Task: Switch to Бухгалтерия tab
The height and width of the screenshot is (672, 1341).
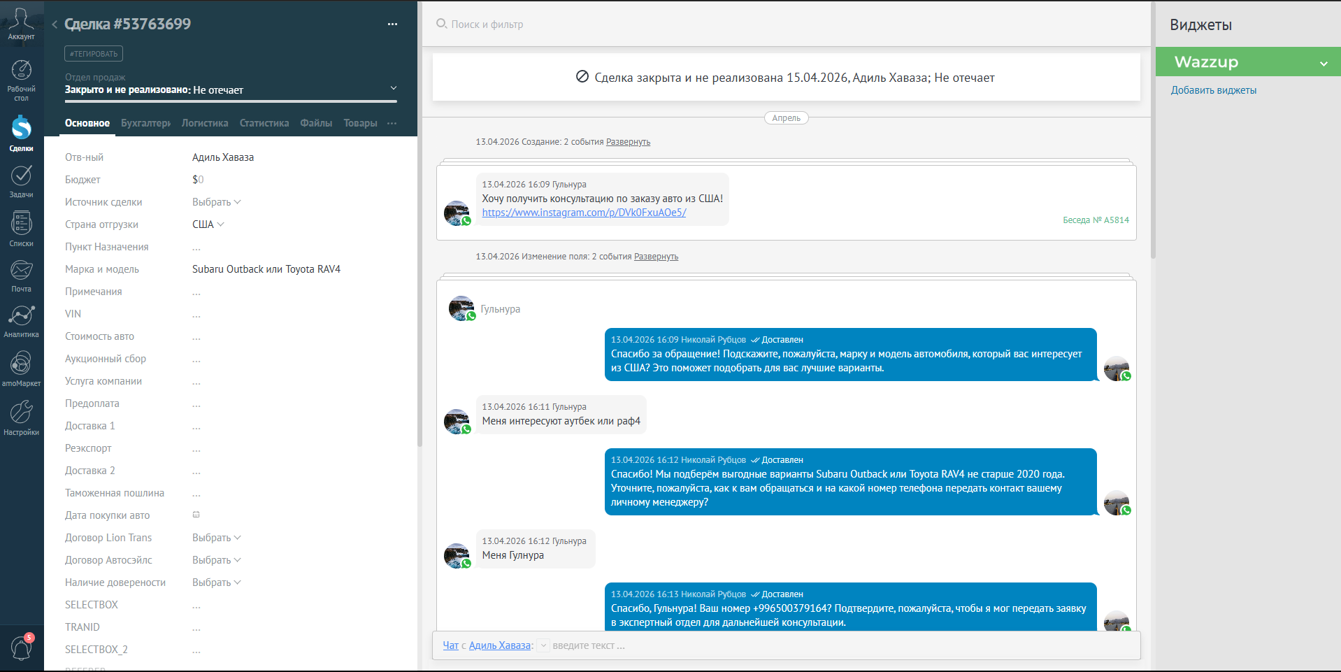Action: pyautogui.click(x=145, y=123)
